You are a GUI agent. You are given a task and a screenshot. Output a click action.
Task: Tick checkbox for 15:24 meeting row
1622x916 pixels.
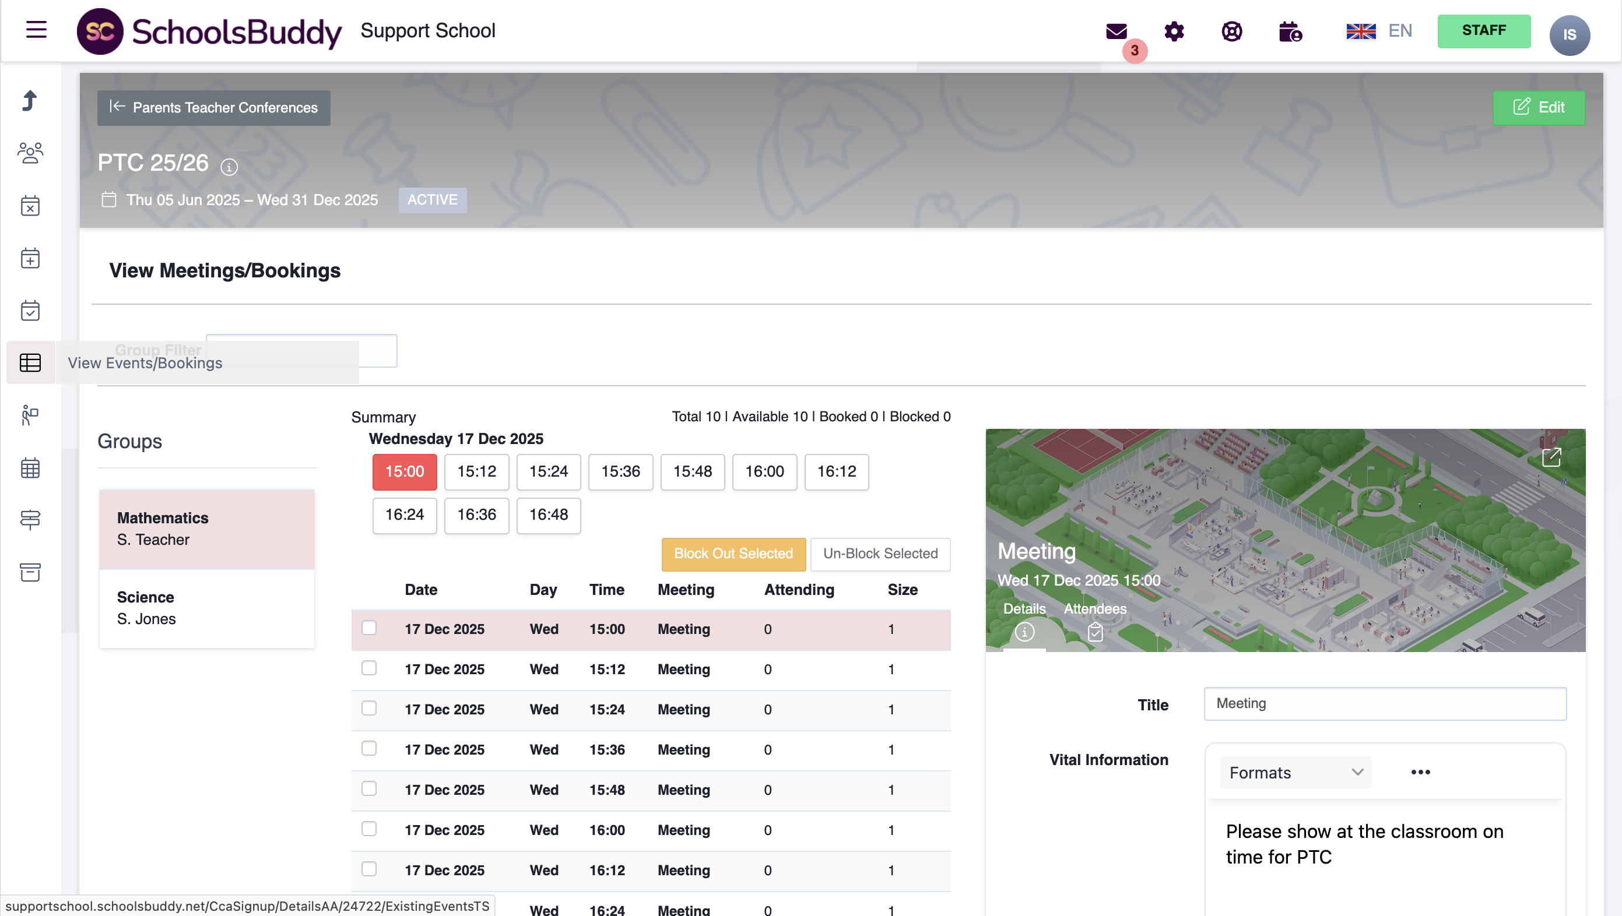(x=369, y=709)
